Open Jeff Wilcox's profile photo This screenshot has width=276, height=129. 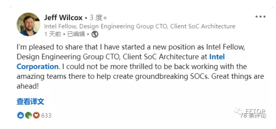pyautogui.click(x=28, y=24)
